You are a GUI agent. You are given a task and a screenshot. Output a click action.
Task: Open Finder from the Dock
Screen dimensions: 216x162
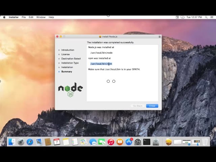[12, 142]
